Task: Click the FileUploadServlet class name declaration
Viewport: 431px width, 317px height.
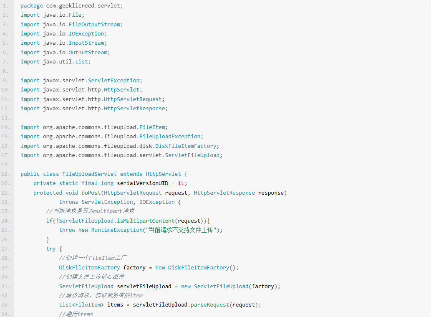Action: click(x=89, y=174)
